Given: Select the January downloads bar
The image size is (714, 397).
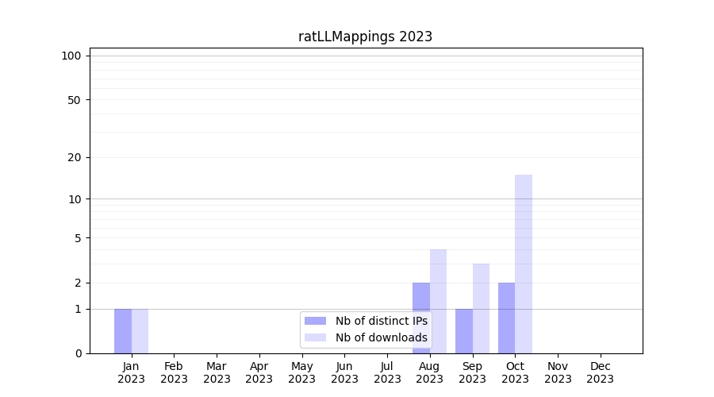Looking at the screenshot, I should (x=140, y=331).
